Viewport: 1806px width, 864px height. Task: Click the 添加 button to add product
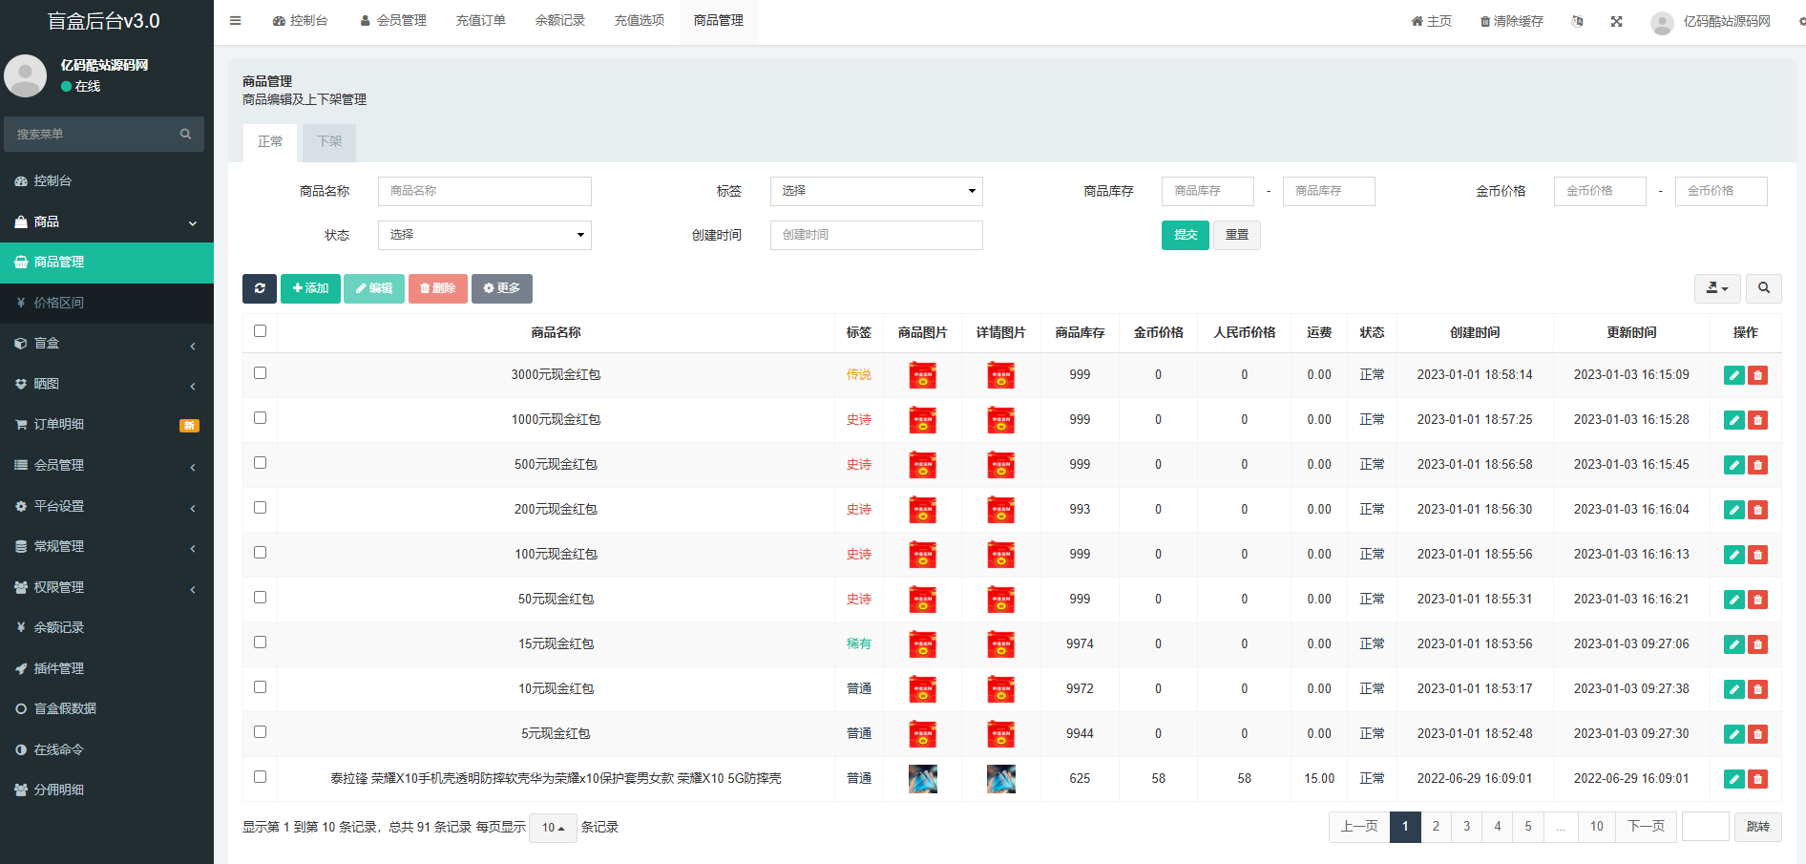[x=310, y=288]
